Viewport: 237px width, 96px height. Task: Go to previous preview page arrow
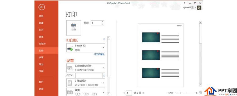[x=124, y=93]
